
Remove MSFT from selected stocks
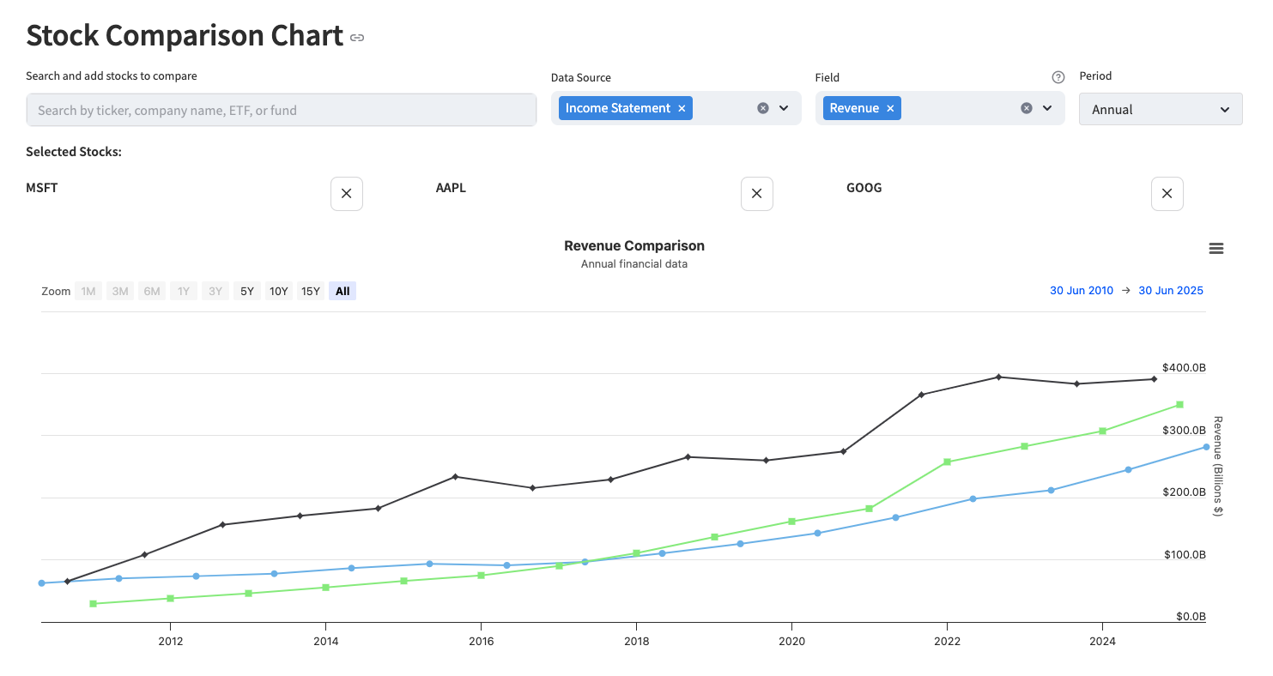coord(347,194)
